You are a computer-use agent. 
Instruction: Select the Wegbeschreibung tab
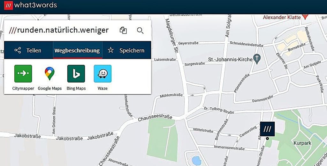pos(78,50)
